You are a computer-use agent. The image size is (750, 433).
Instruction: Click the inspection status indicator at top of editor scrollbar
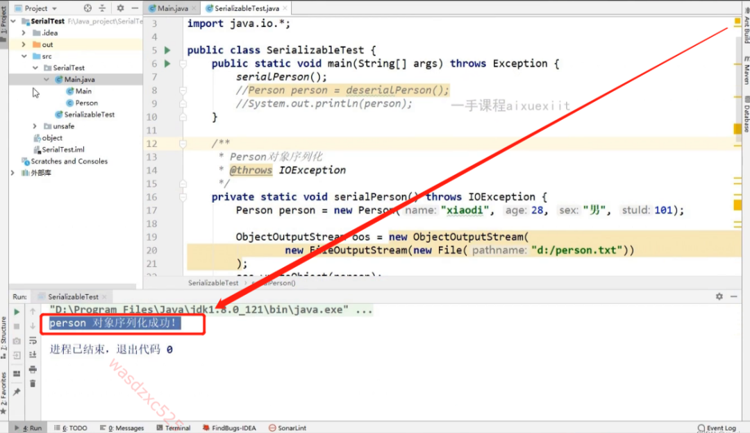coord(737,22)
